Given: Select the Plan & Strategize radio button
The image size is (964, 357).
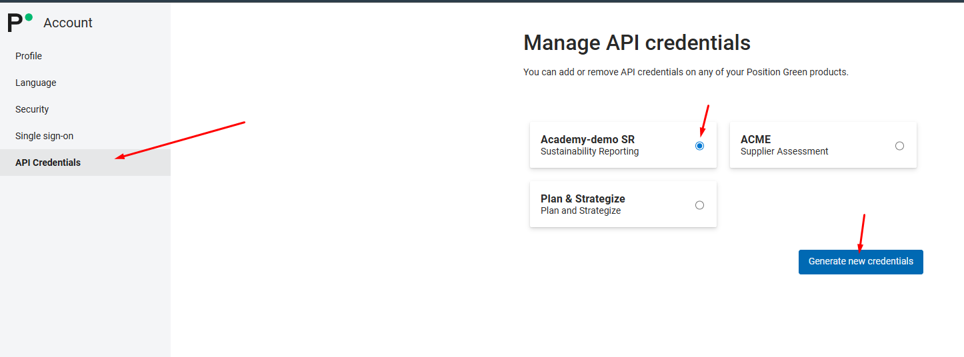Looking at the screenshot, I should click(x=699, y=205).
